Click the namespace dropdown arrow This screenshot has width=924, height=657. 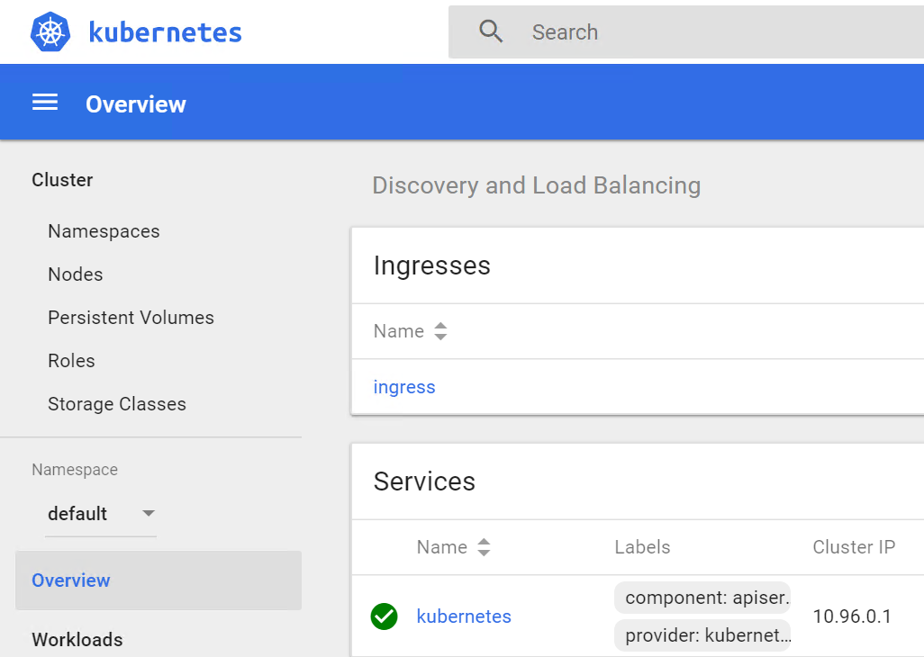click(x=149, y=513)
